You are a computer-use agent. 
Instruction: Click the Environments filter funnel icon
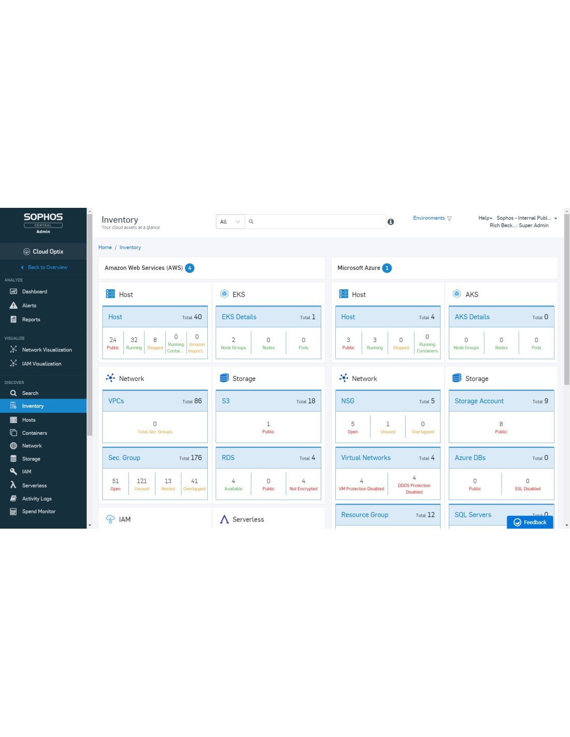coord(449,218)
